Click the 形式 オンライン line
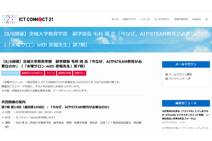Viewport: 212px width, 141px height. tap(30, 117)
